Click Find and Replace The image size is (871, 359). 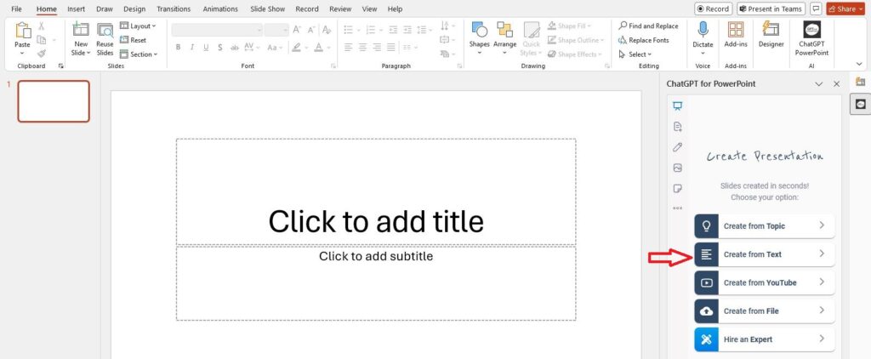coord(648,26)
